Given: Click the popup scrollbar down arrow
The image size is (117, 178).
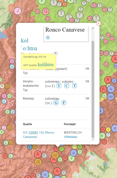Looking at the screenshot, I should click(93, 139).
